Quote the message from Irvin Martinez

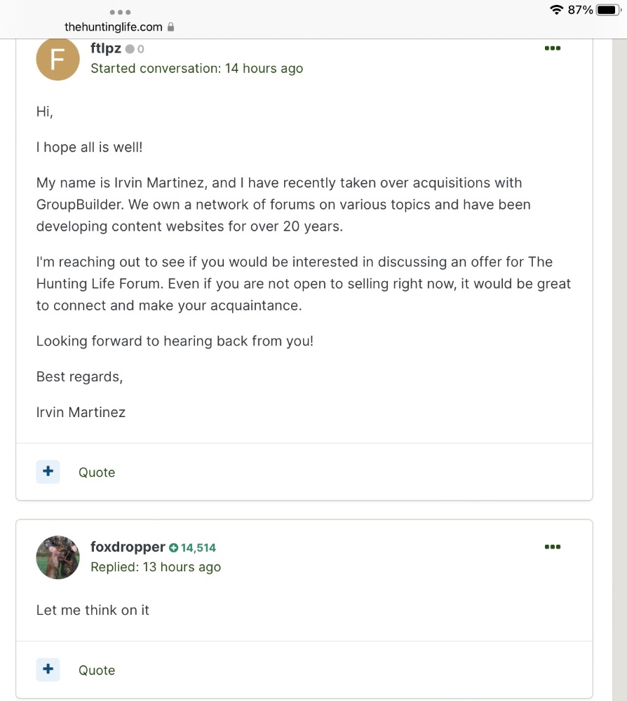[97, 472]
